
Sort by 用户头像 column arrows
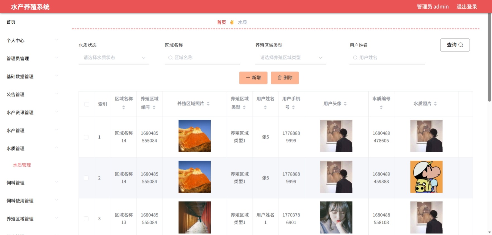345,104
